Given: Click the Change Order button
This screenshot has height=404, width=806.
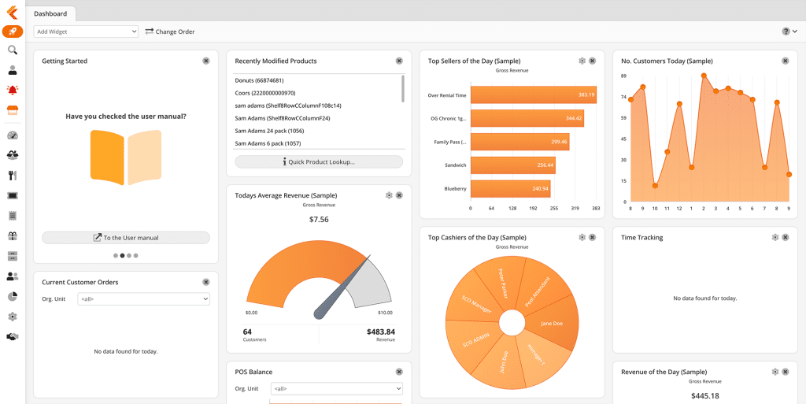Looking at the screenshot, I should [169, 32].
